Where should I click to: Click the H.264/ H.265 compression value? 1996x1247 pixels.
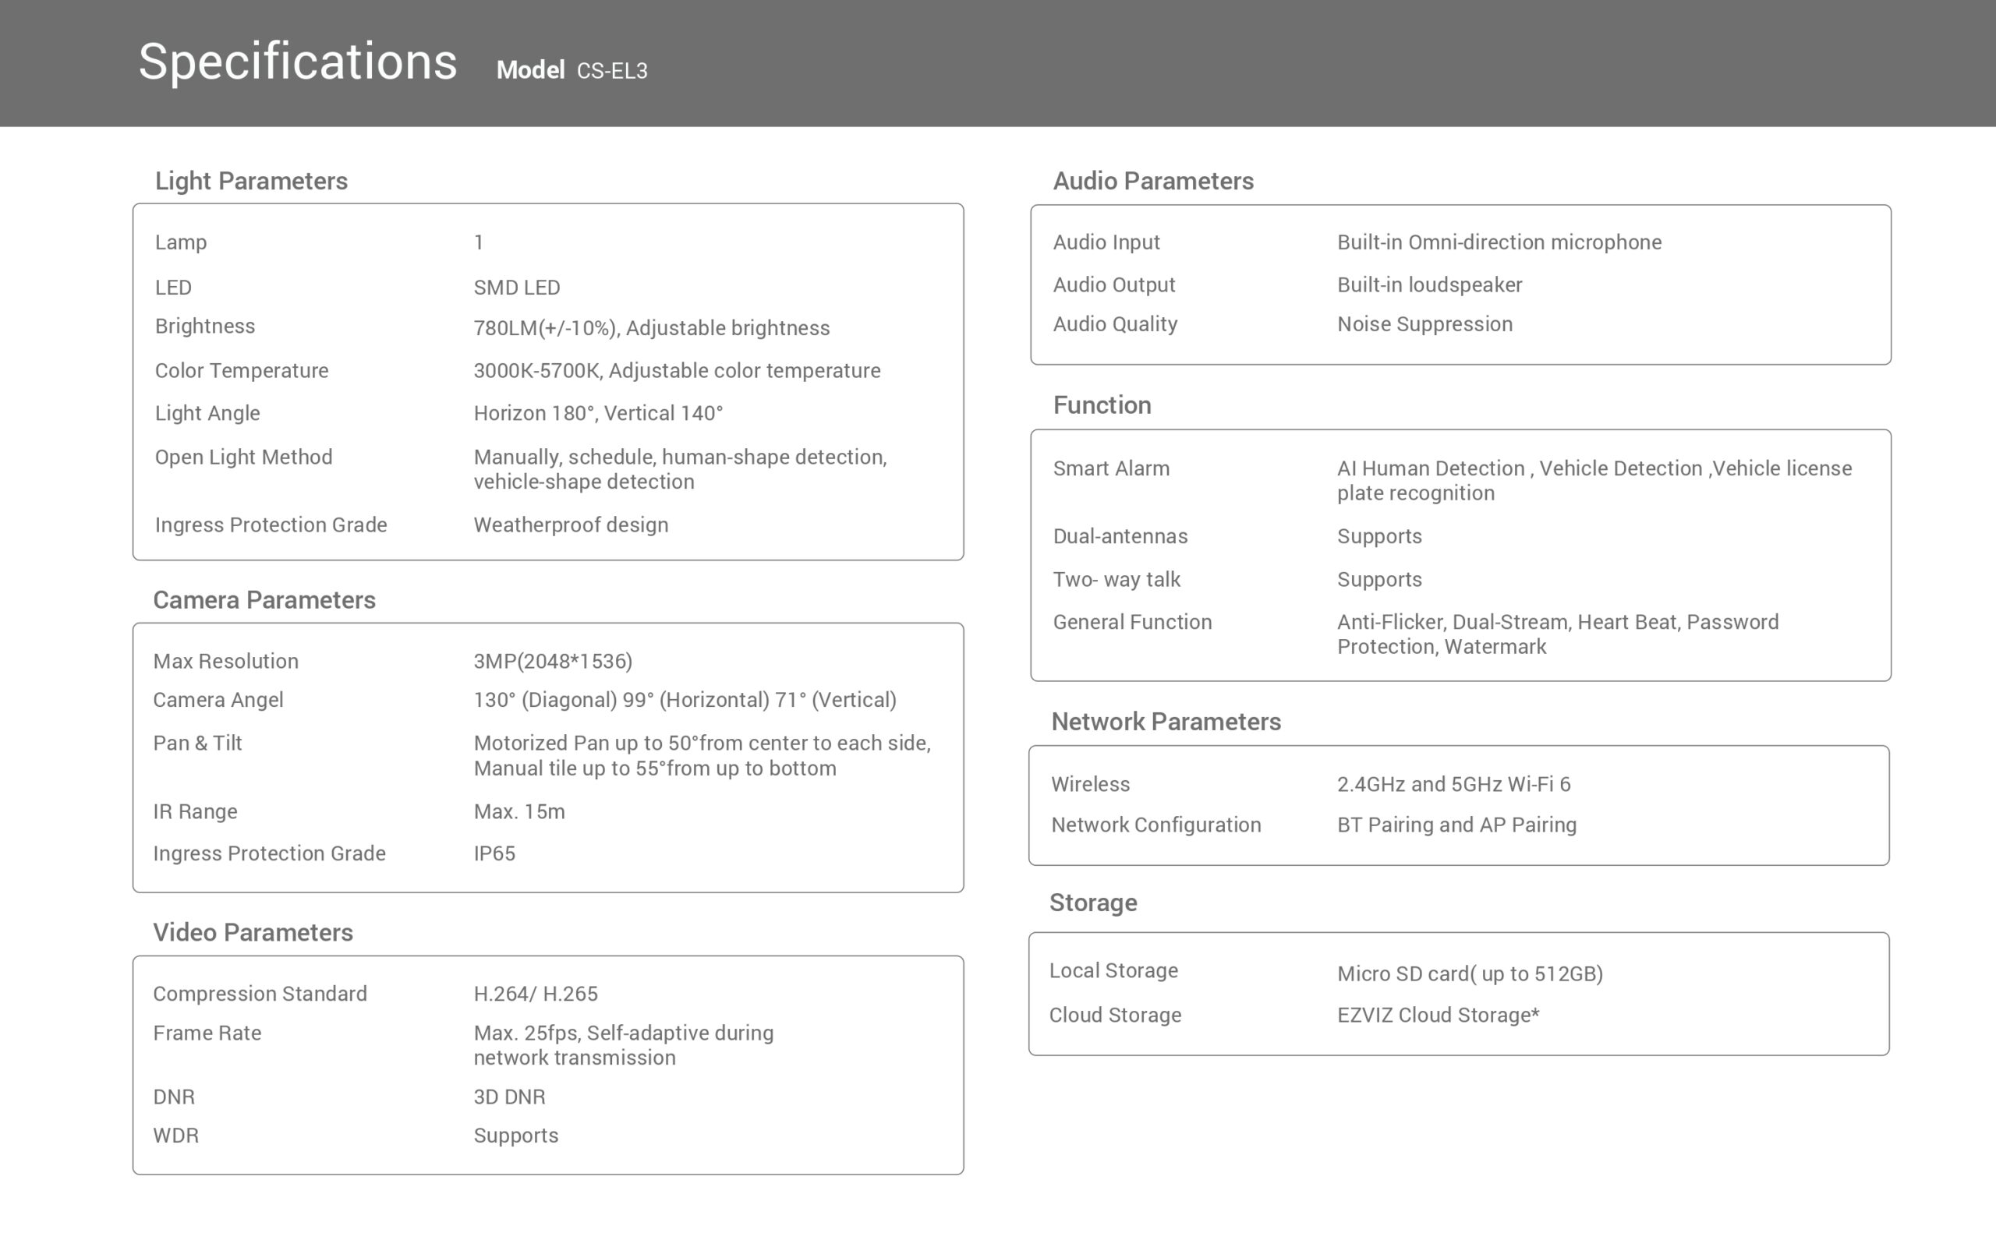coord(536,993)
